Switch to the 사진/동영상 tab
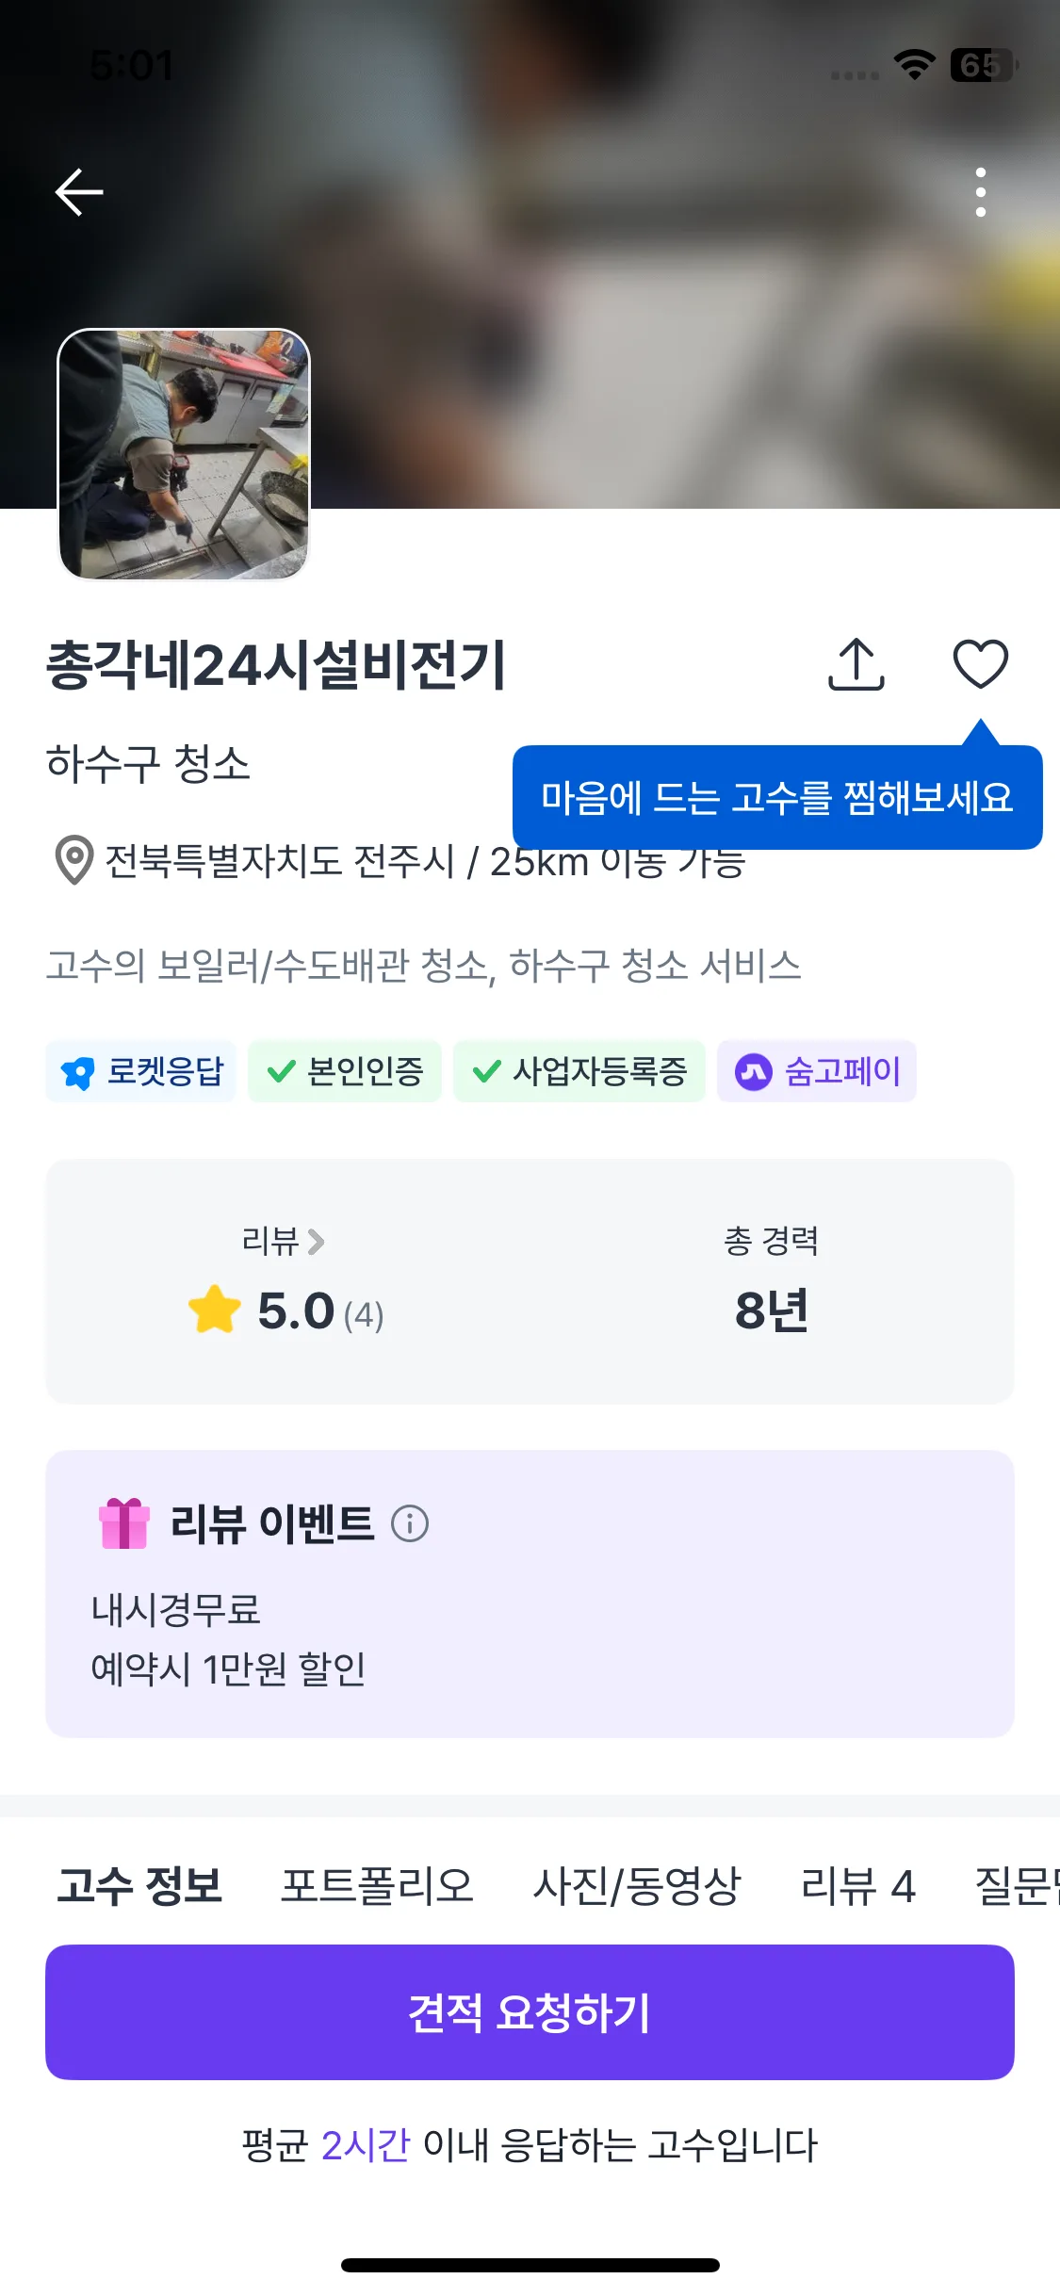Screen dimensions: 1060x2295 pyautogui.click(x=637, y=1886)
